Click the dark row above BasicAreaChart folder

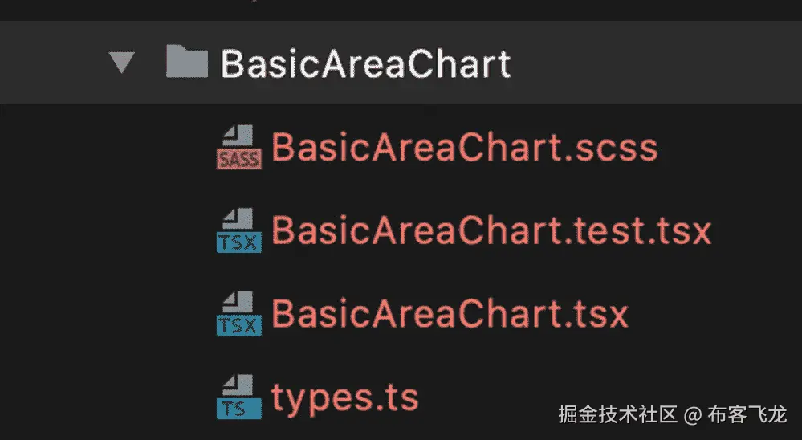401,10
